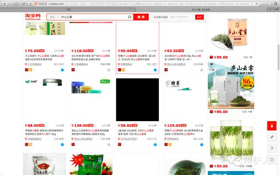Screen dimensions: 280x175
Task: Expand the shop menu icon on the ¥129.00 card
Action: tap(165, 139)
